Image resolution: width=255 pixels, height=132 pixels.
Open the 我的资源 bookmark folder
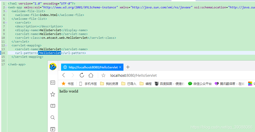109,84
